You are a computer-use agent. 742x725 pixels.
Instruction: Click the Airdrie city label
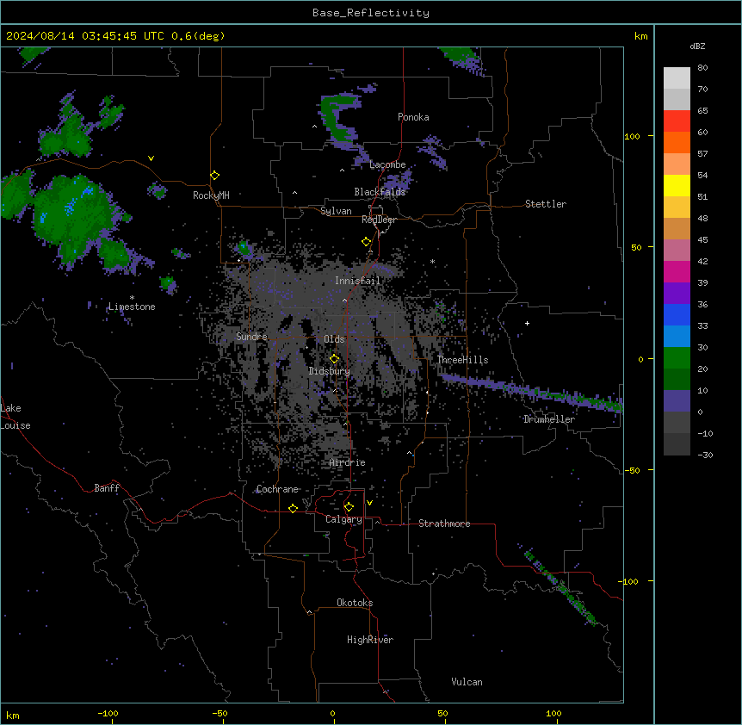(348, 462)
